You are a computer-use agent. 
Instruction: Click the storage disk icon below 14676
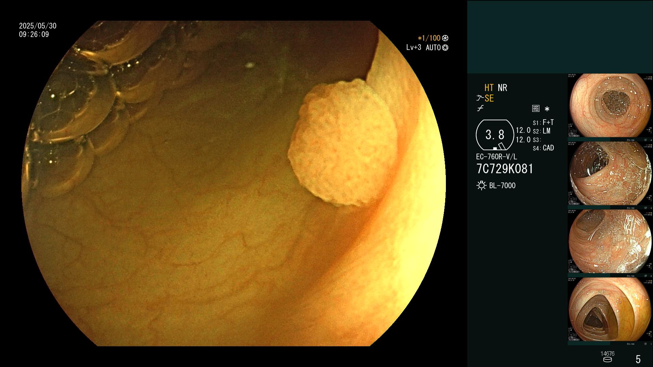click(x=607, y=360)
